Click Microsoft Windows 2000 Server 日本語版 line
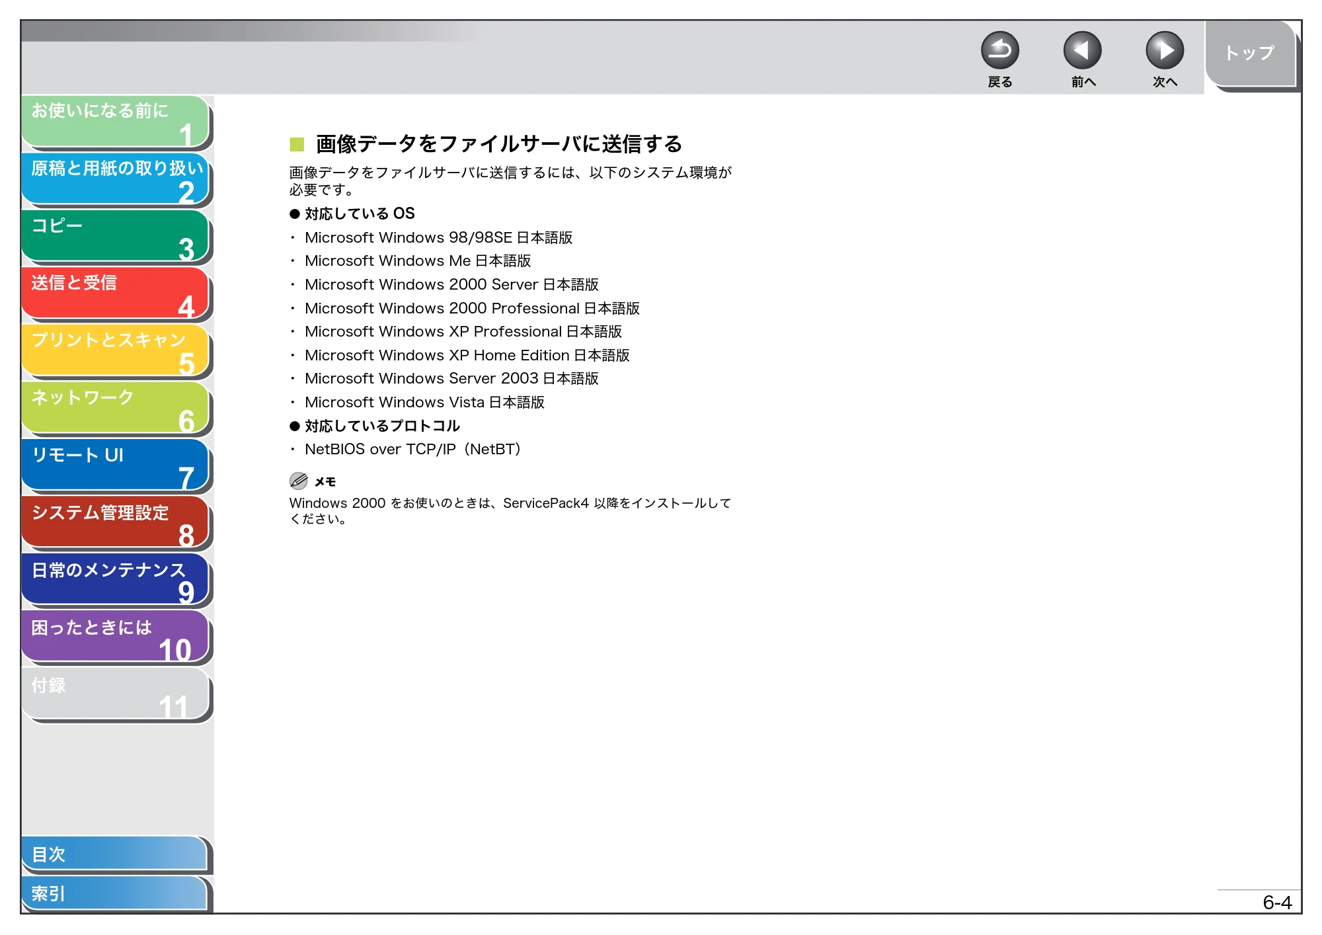The width and height of the screenshot is (1322, 935). click(451, 284)
